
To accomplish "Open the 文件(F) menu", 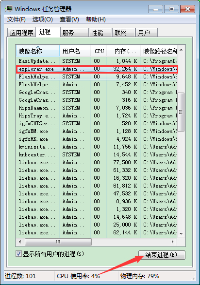I will click(x=17, y=19).
